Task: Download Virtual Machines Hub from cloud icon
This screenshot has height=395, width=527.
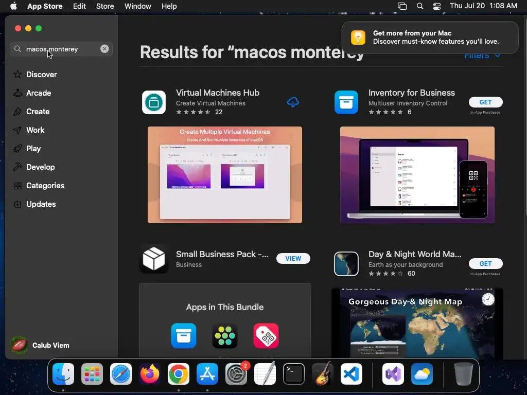Action: pyautogui.click(x=293, y=102)
